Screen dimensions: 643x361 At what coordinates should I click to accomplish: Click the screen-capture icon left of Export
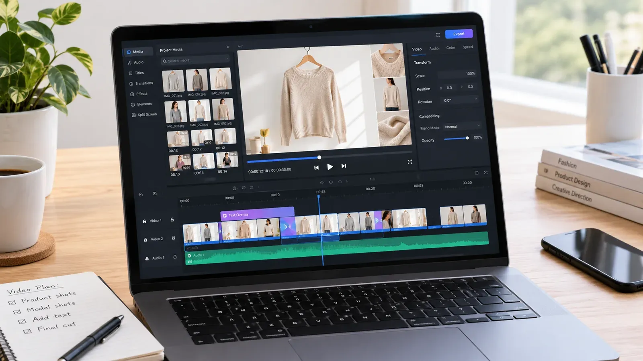click(x=438, y=35)
